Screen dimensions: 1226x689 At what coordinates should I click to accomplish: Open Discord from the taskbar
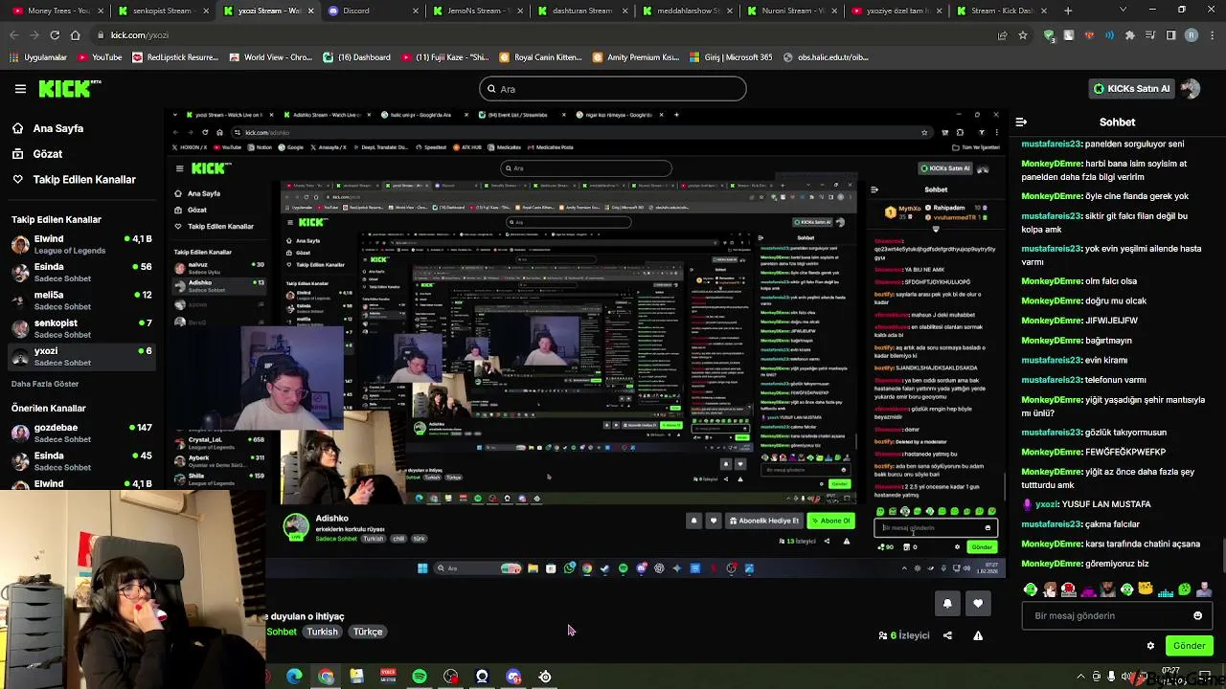pos(513,677)
